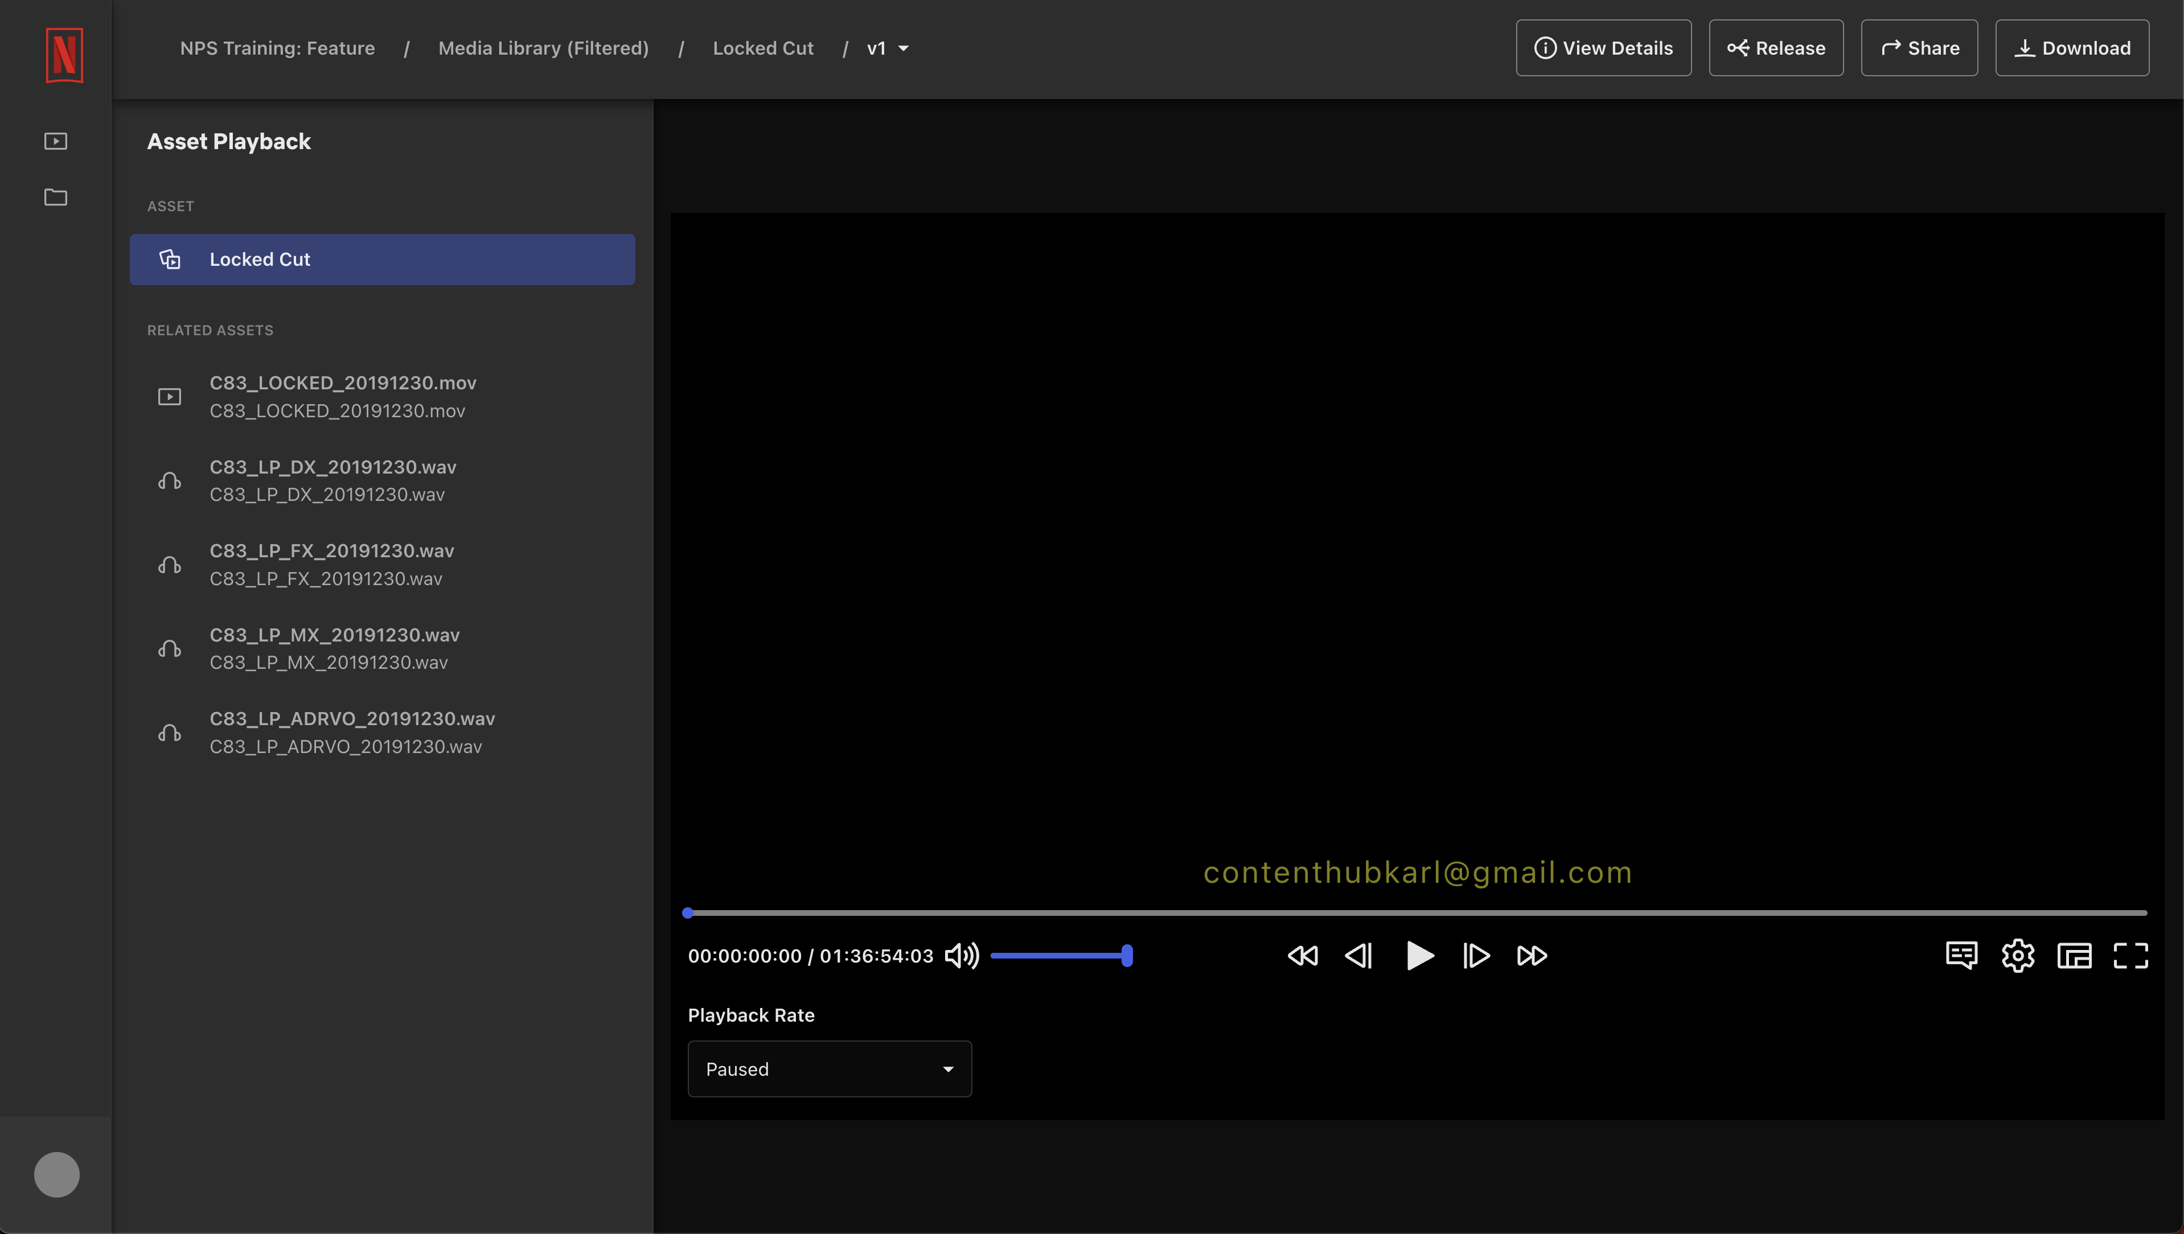Open C83_LP_ADRVO_20191230.wav audio asset
This screenshot has width=2184, height=1234.
pyautogui.click(x=383, y=733)
